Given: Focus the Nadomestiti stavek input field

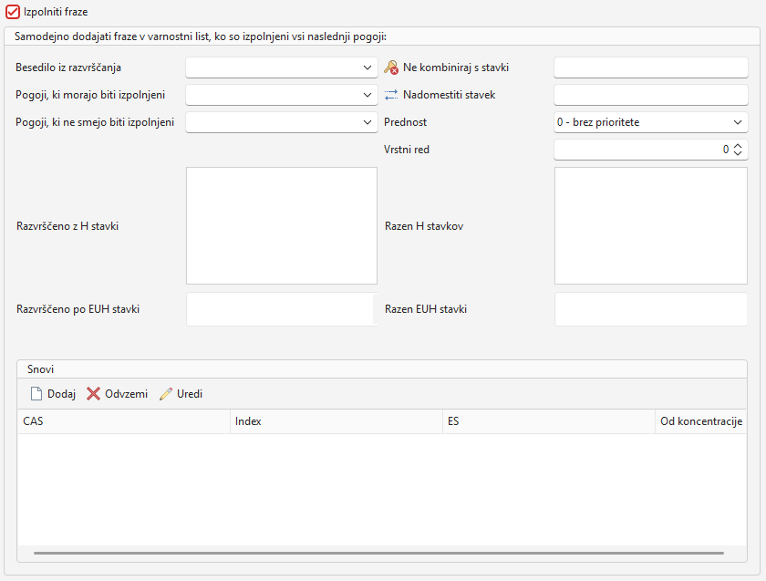Looking at the screenshot, I should [x=651, y=95].
